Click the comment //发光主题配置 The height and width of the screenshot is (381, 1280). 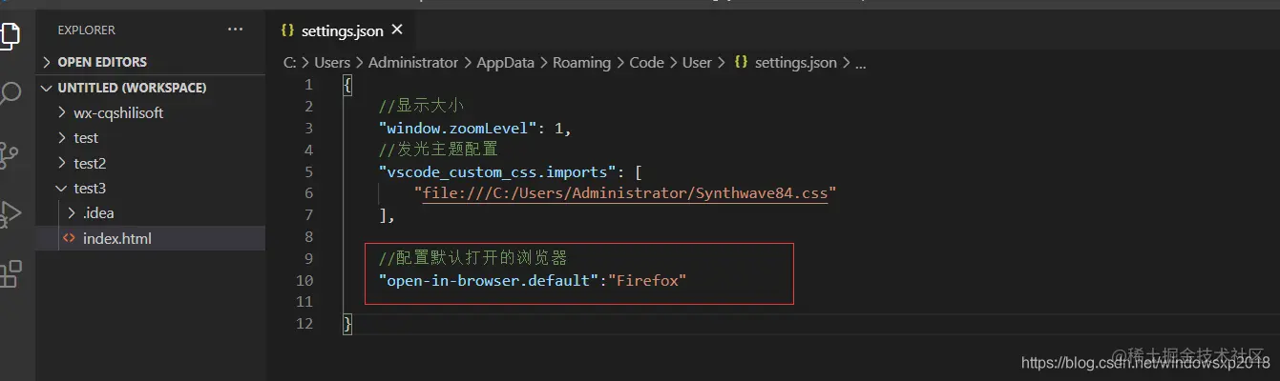438,150
